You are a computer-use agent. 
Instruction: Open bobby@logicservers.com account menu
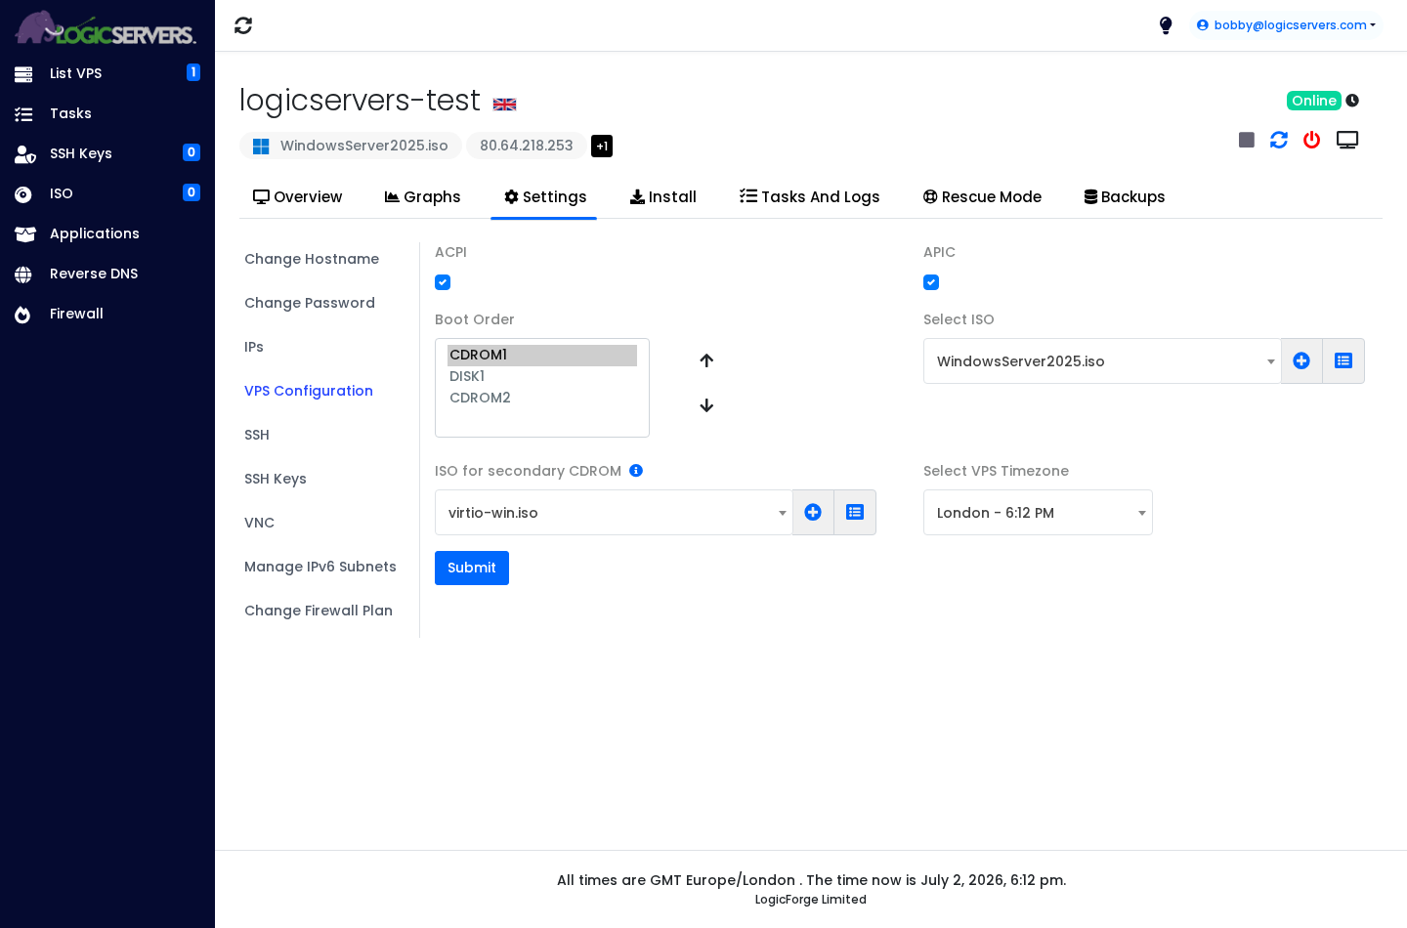point(1286,25)
